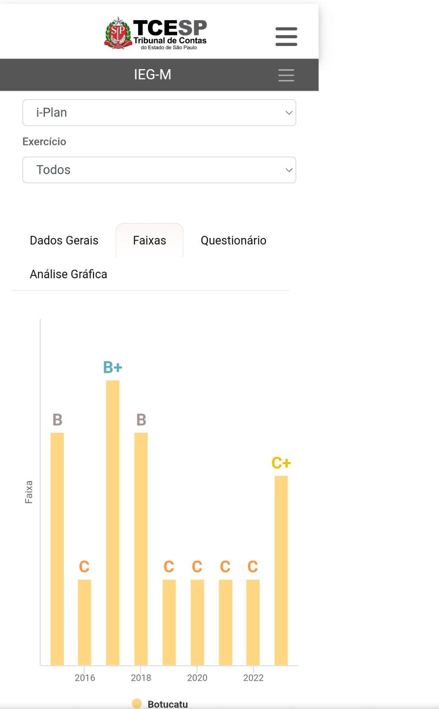Click the 2015 B bar
439x709 pixels.
tap(57, 549)
